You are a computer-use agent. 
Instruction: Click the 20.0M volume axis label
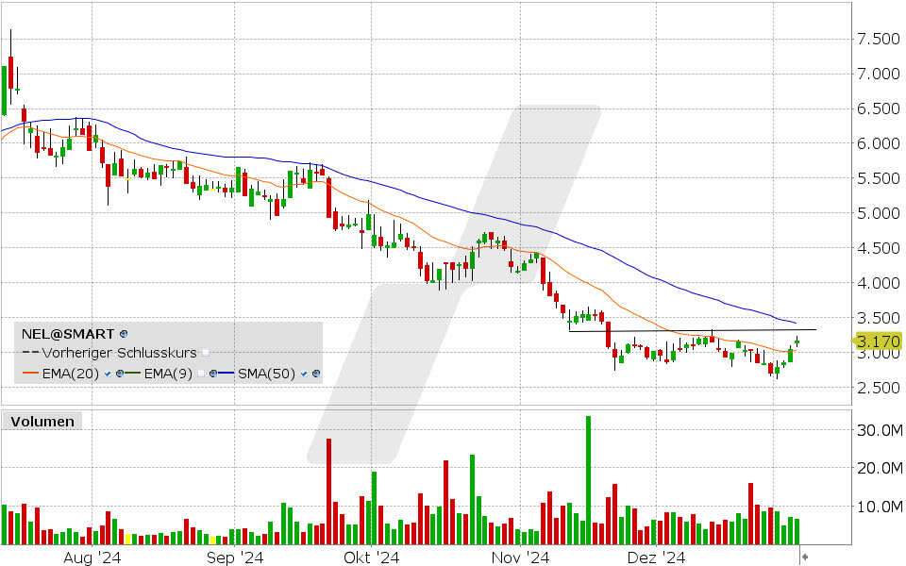879,468
